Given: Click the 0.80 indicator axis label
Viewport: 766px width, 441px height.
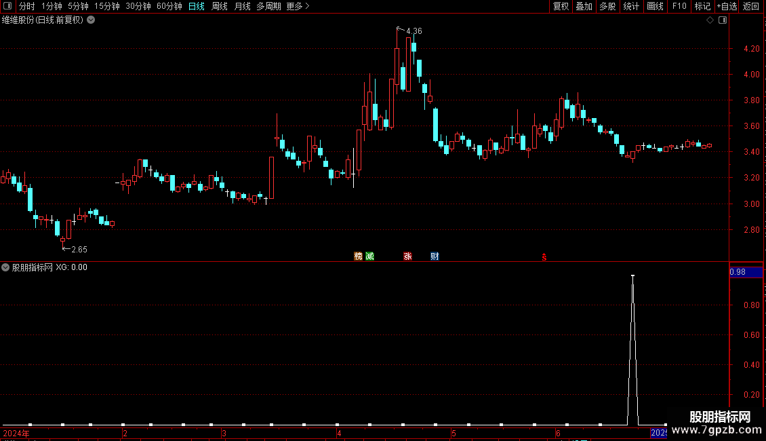Looking at the screenshot, I should click(751, 305).
